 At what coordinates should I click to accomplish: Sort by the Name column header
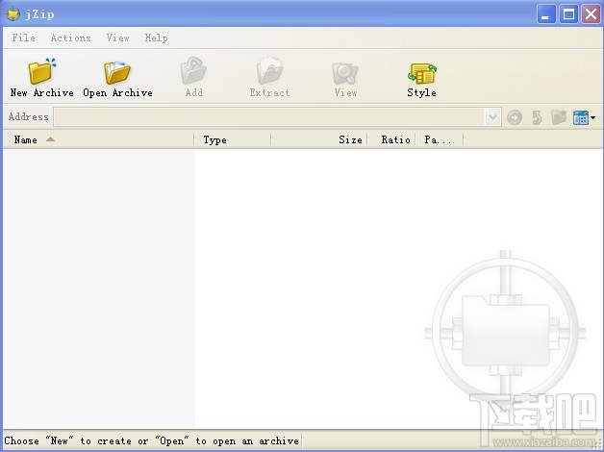click(x=98, y=139)
